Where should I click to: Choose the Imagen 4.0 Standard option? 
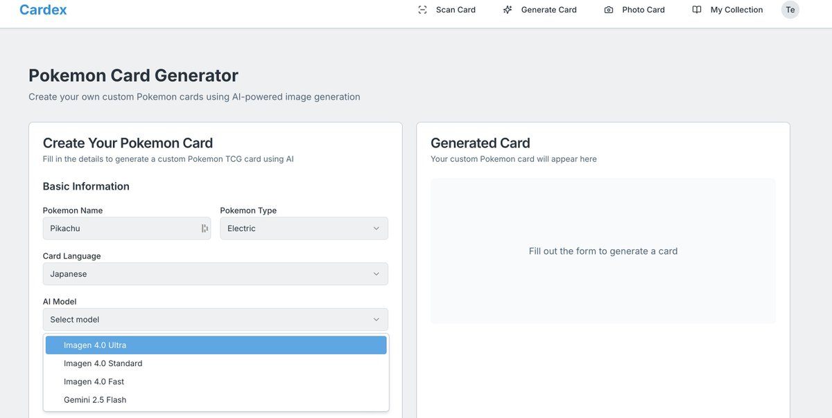216,363
